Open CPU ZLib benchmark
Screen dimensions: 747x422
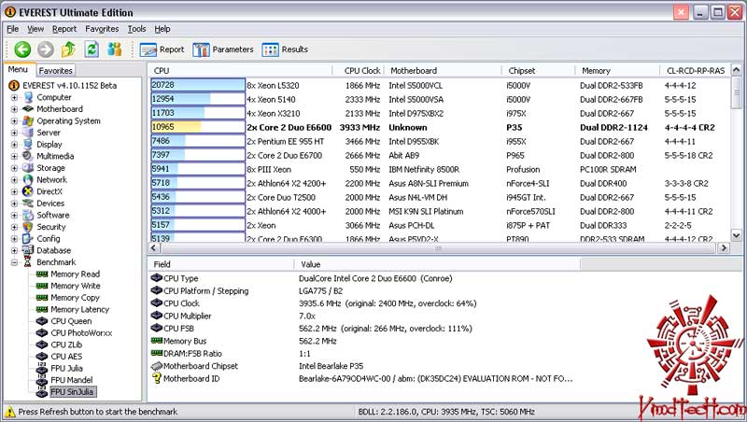[x=66, y=345]
